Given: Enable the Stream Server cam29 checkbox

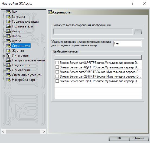Looking at the screenshot, I should [x=57, y=72].
